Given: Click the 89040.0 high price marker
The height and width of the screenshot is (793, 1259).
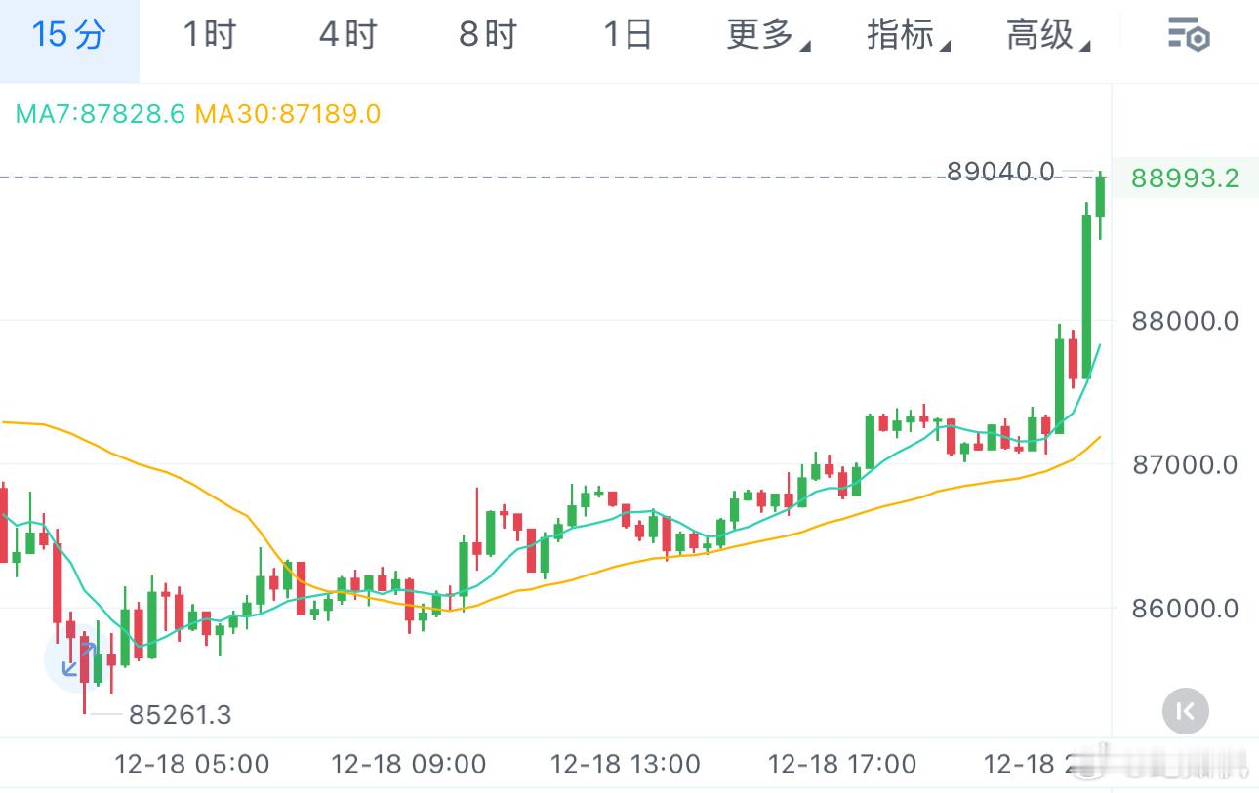Looking at the screenshot, I should click(x=1000, y=173).
